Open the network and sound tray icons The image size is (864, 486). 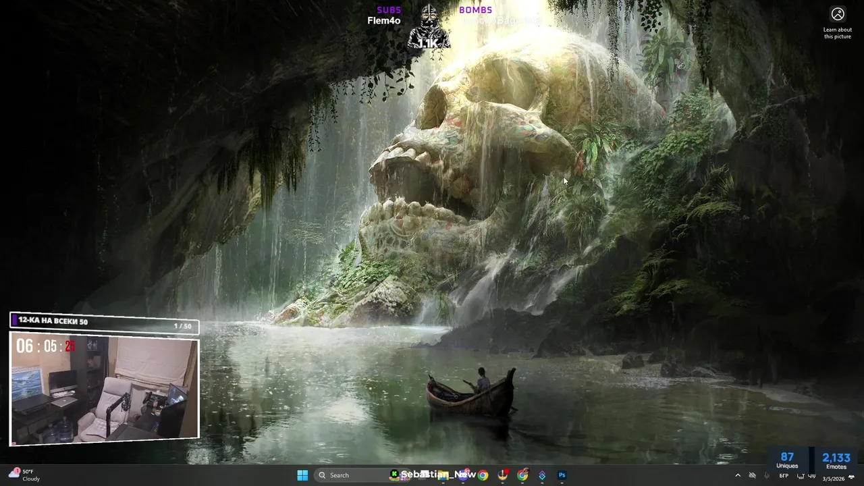point(806,475)
